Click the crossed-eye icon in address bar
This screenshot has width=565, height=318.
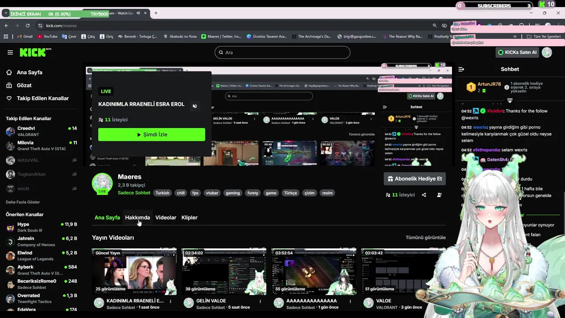[x=444, y=26]
